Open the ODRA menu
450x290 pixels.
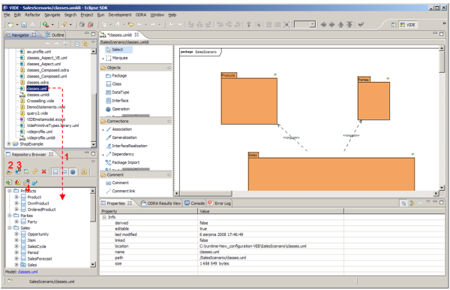(141, 15)
